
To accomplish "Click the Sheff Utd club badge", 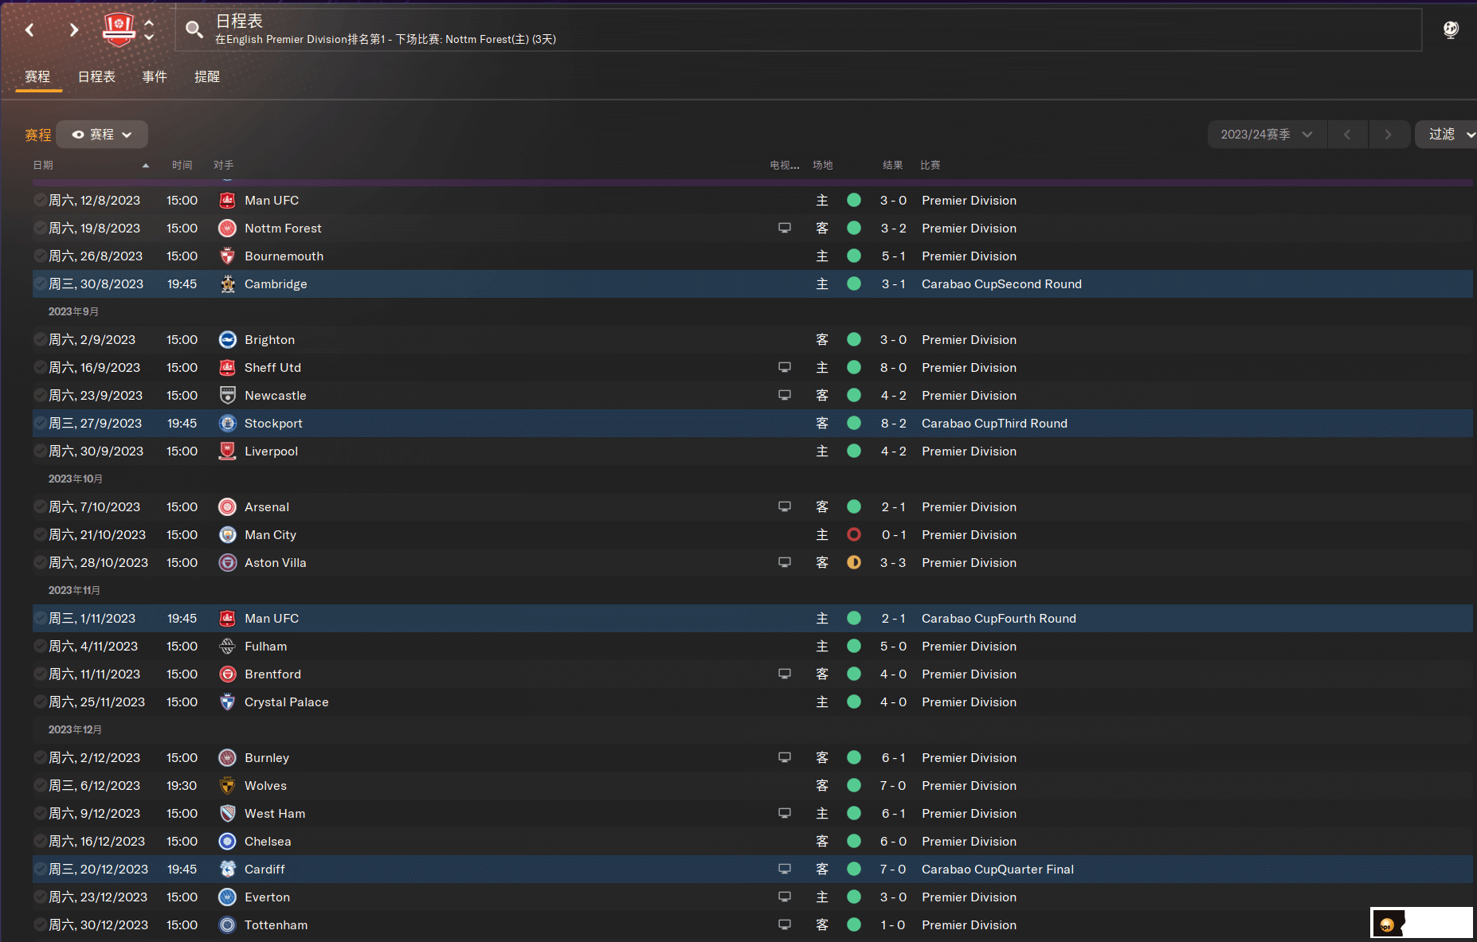I will 227,368.
